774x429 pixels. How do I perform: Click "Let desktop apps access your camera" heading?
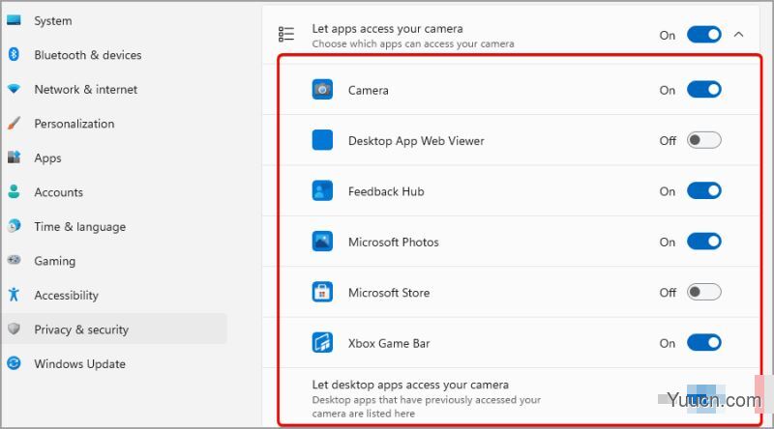pyautogui.click(x=410, y=385)
